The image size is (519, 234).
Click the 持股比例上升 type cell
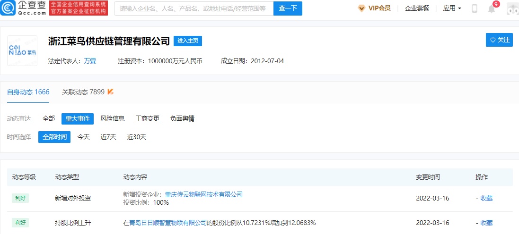tap(73, 223)
